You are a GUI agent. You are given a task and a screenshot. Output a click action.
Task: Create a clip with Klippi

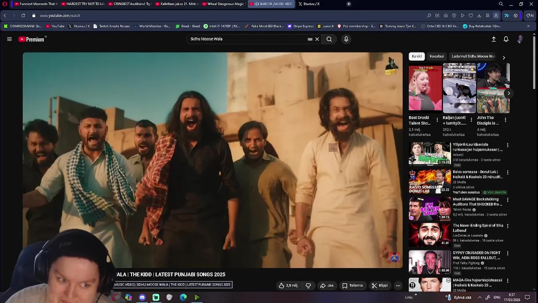coord(380,286)
